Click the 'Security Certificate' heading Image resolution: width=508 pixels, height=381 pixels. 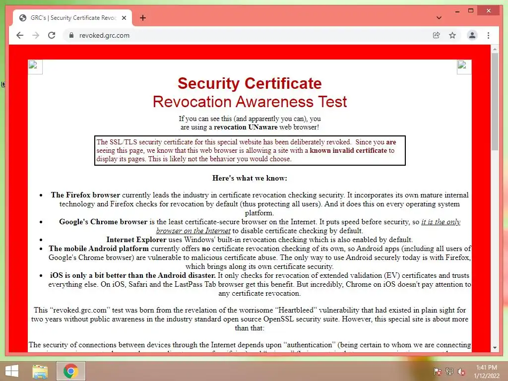pos(250,83)
